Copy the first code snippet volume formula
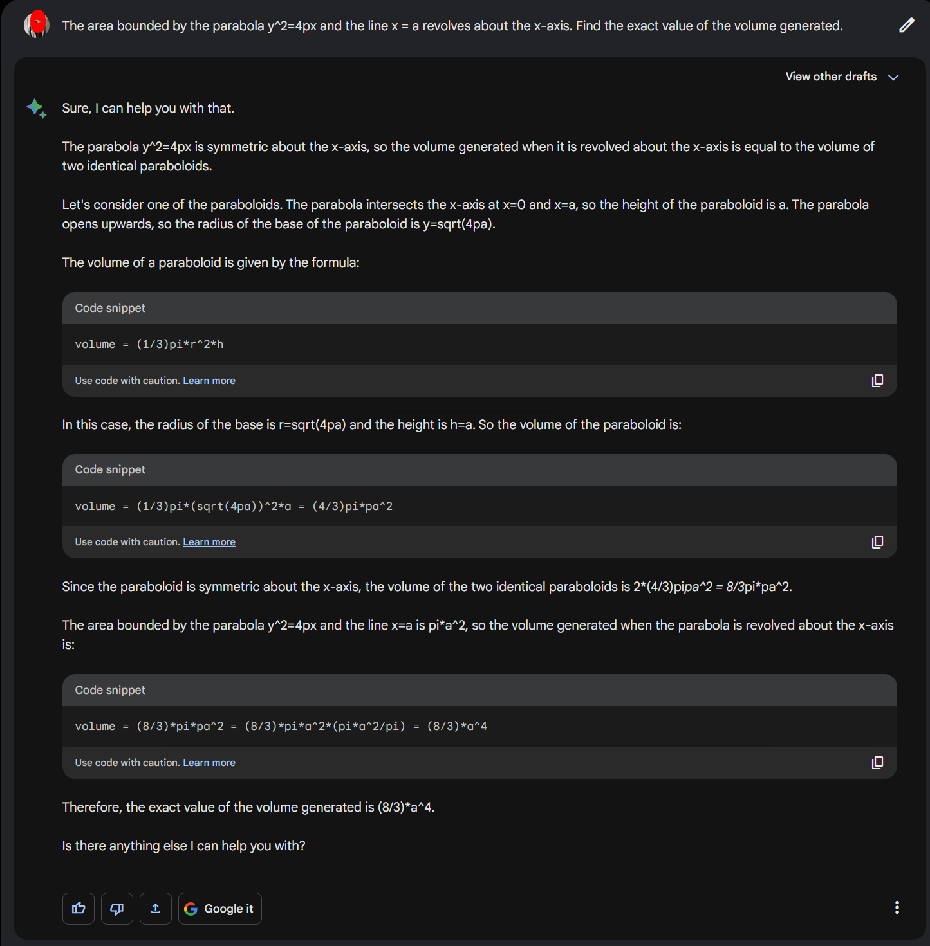This screenshot has height=946, width=930. 877,381
